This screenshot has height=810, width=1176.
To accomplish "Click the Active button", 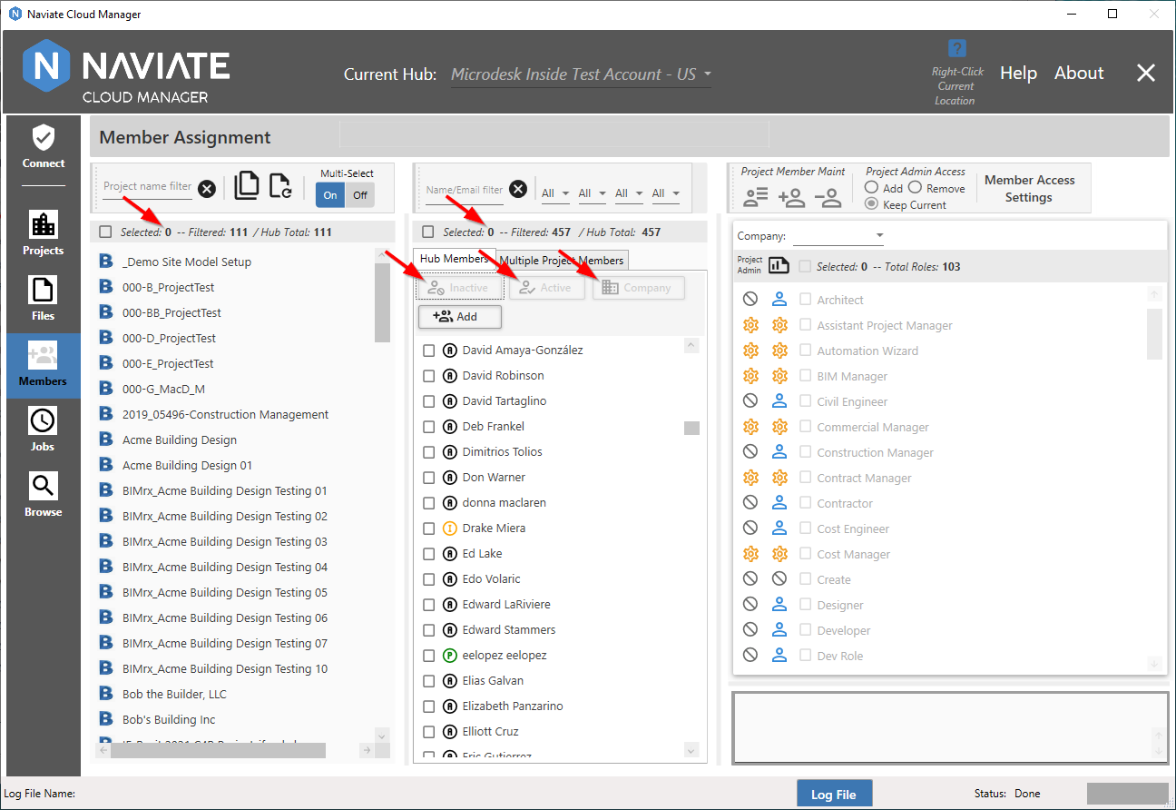I will (546, 288).
